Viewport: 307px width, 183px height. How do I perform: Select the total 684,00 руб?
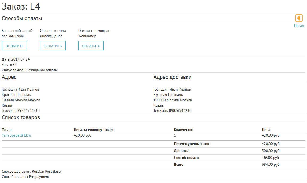pos(271,164)
